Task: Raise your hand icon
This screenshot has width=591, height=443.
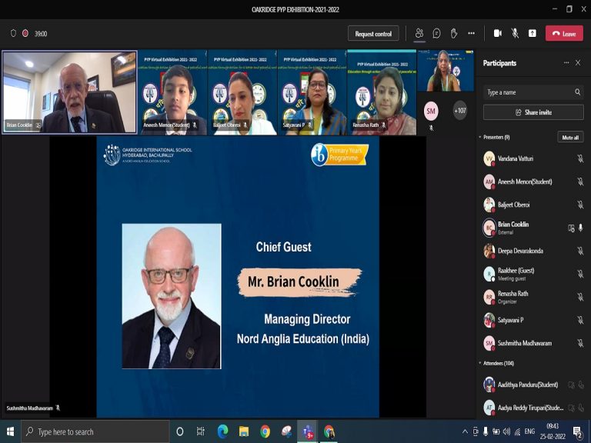Action: click(454, 34)
